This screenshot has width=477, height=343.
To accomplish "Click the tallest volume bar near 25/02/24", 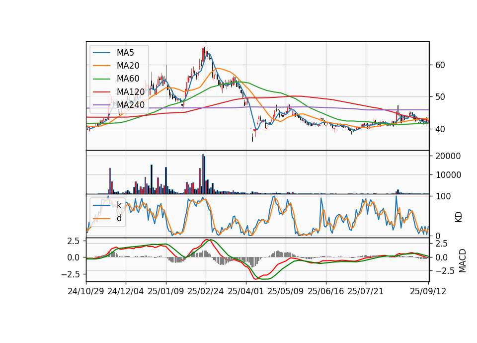I will click(203, 174).
